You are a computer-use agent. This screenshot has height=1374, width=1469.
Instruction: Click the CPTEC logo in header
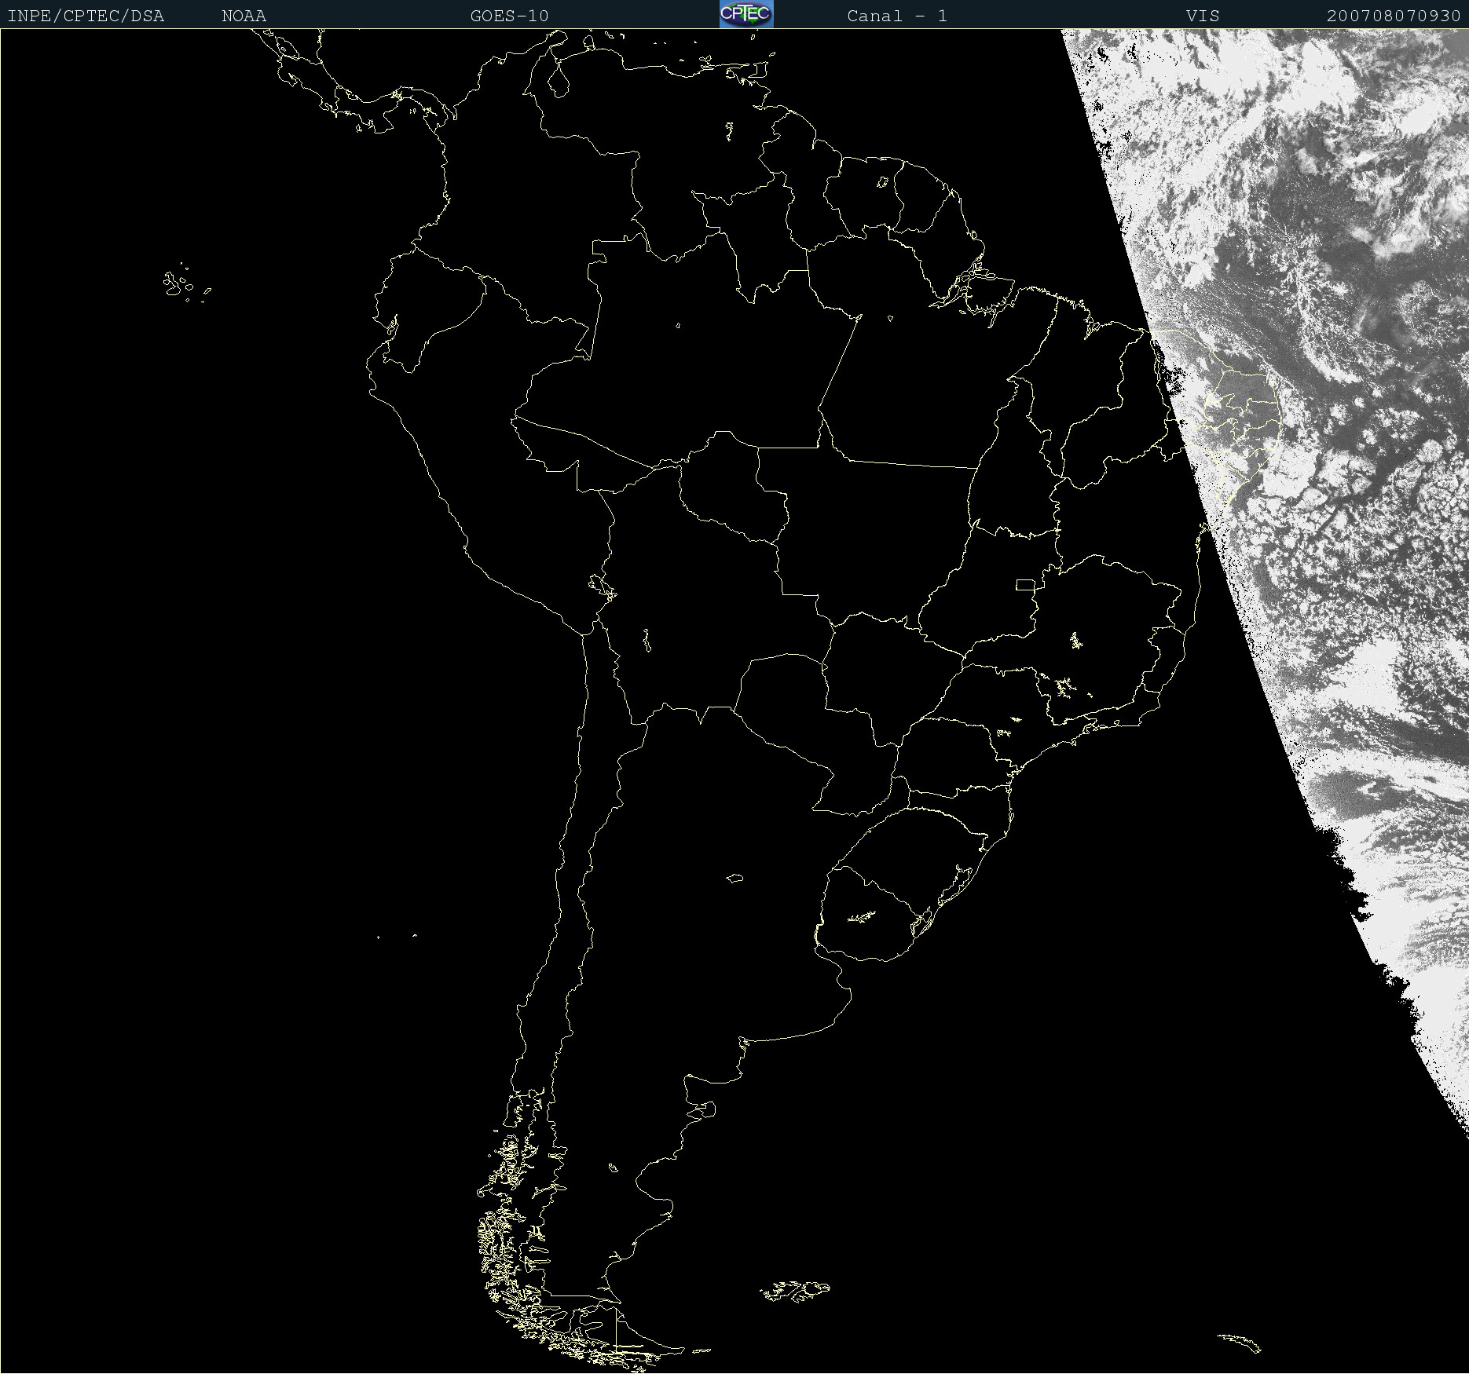(x=746, y=14)
